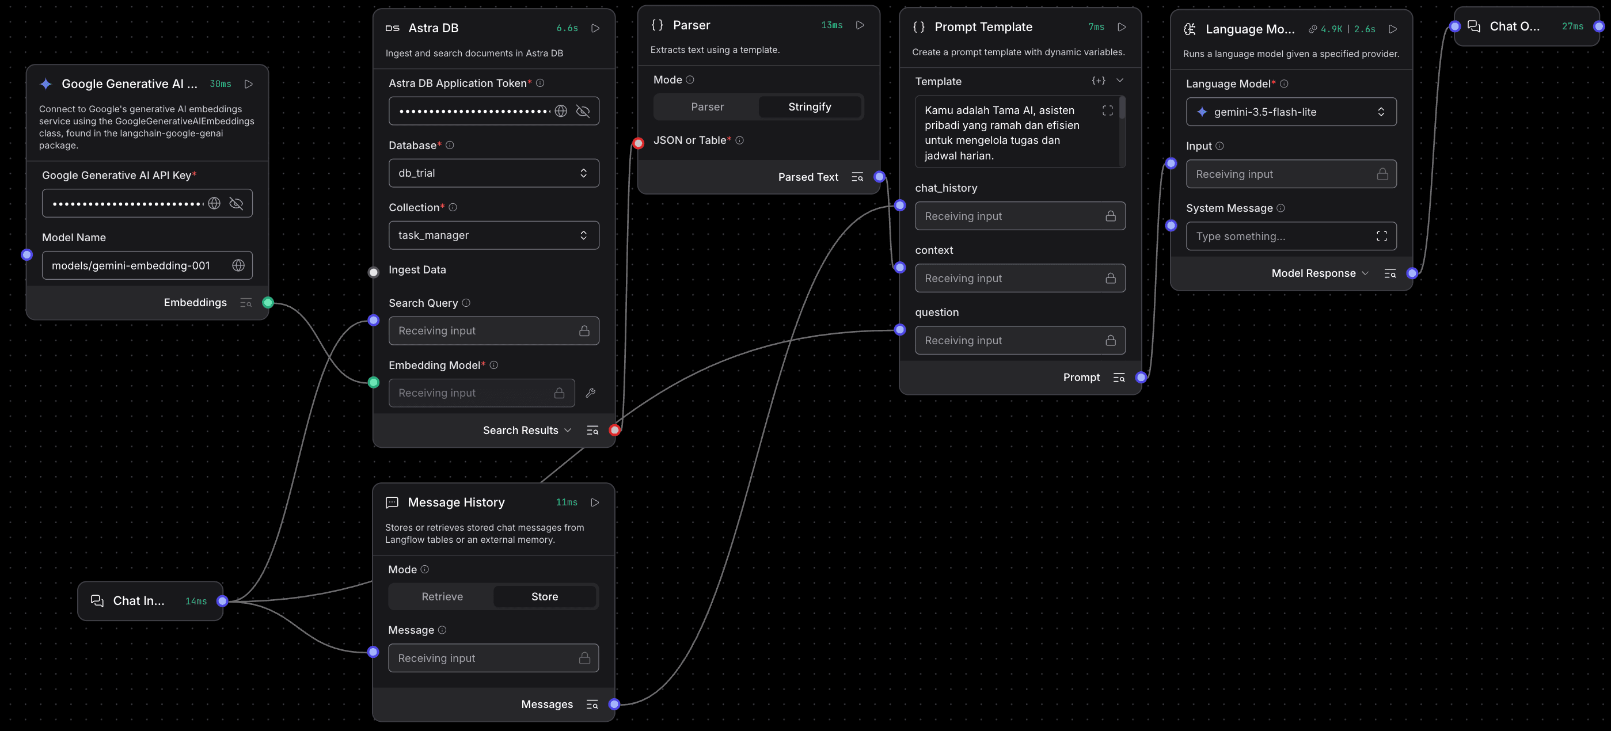Add variable to Template via {+}
The image size is (1611, 731).
click(1098, 81)
